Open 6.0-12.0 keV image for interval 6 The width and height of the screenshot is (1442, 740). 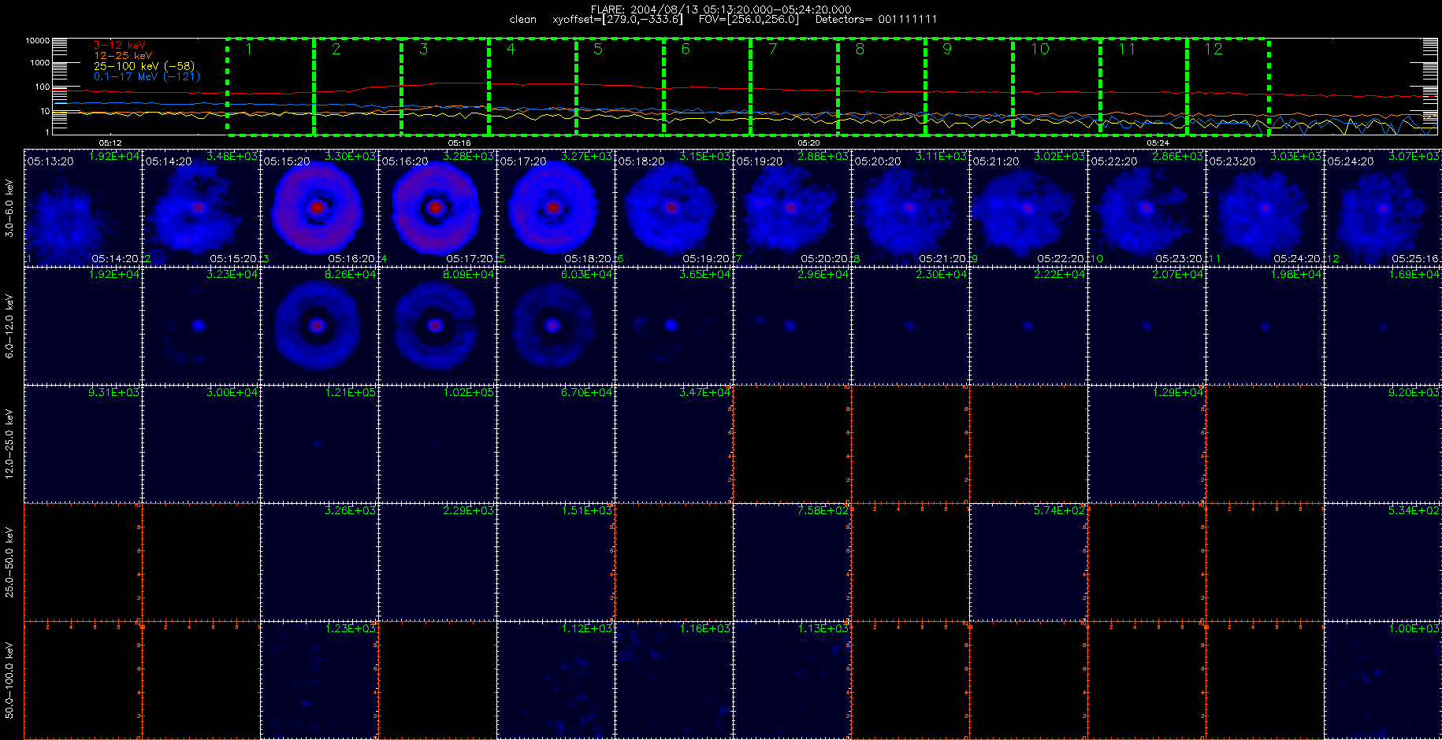pyautogui.click(x=674, y=325)
